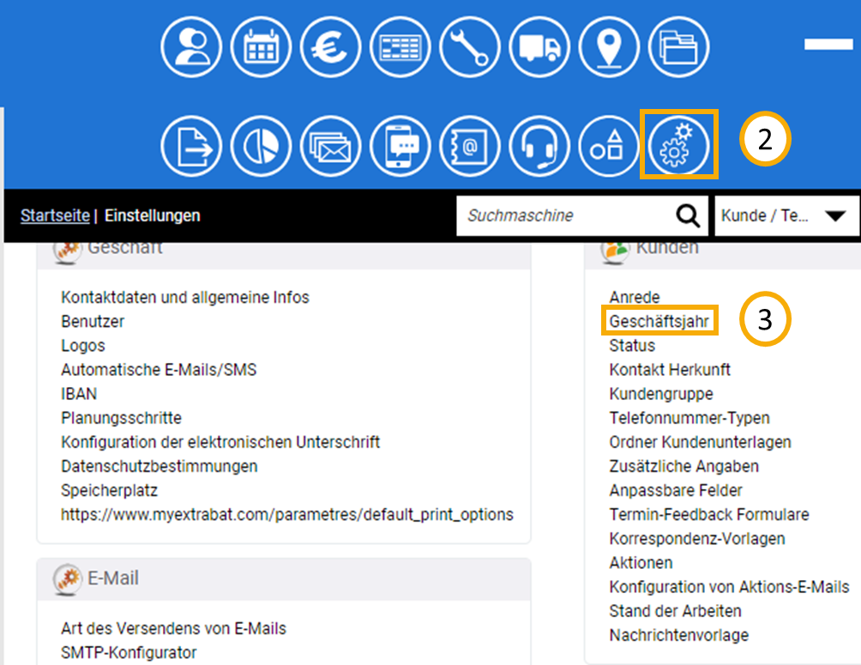The width and height of the screenshot is (861, 665).
Task: Open the customers person icon
Action: [x=190, y=46]
